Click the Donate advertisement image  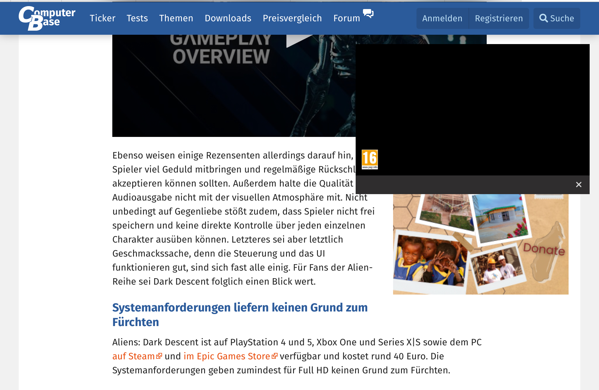(481, 244)
